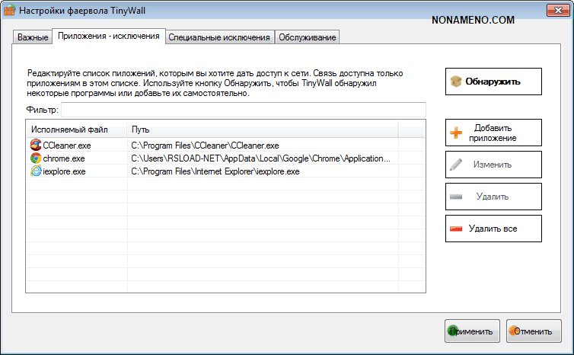The height and width of the screenshot is (355, 574).
Task: Click the box icon on Обнаружить button
Action: (456, 81)
